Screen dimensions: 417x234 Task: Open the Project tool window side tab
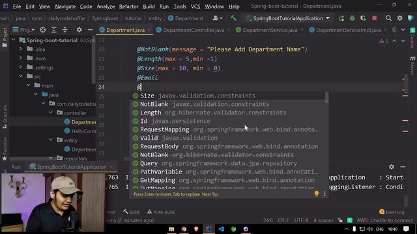coord(5,37)
